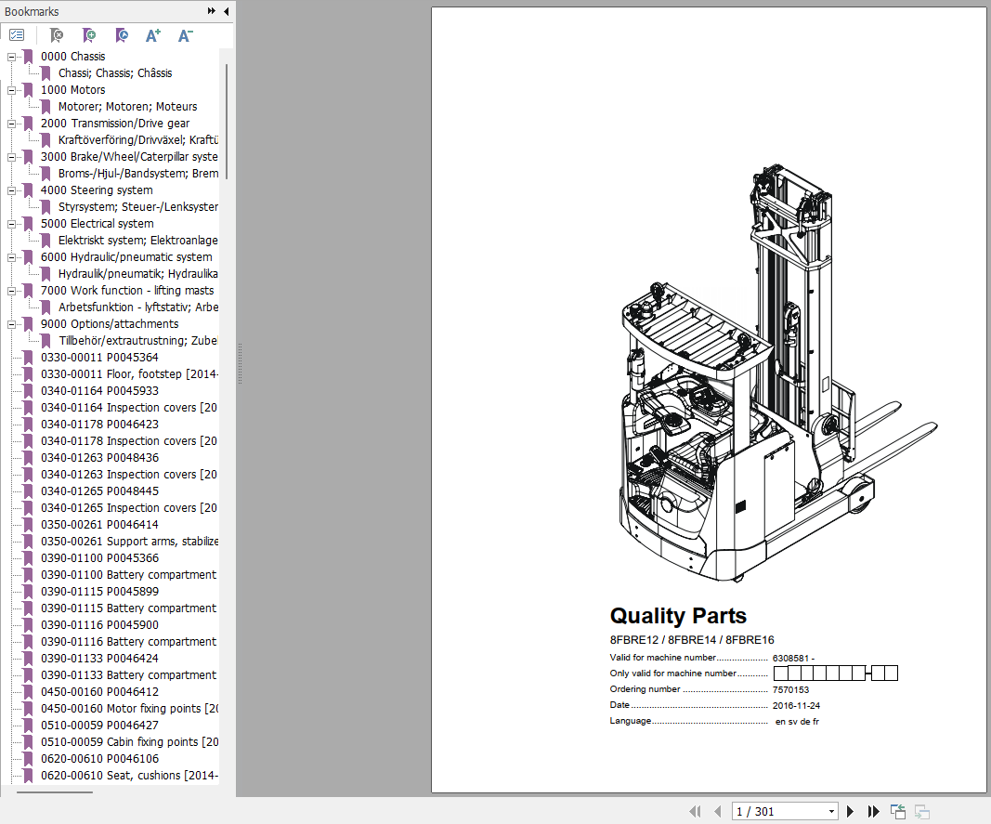Viewport: 991px width, 824px height.
Task: Collapse the 0000 Chassis bookmark
Action: (x=11, y=57)
